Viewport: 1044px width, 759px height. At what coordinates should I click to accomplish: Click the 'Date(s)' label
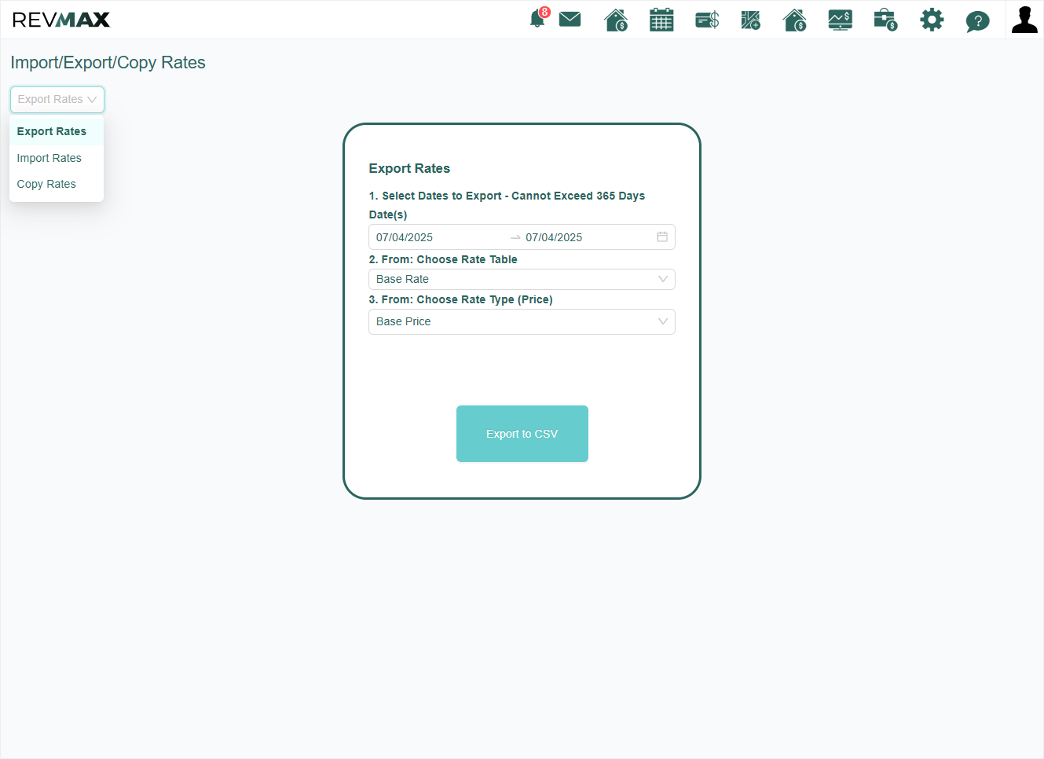coord(388,214)
